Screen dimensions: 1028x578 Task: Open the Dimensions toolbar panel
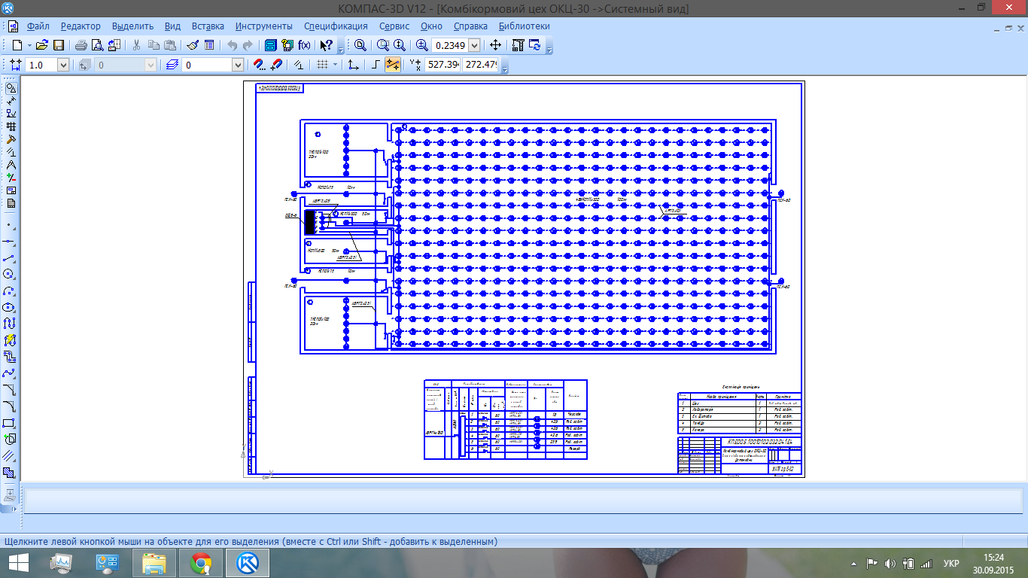(11, 101)
